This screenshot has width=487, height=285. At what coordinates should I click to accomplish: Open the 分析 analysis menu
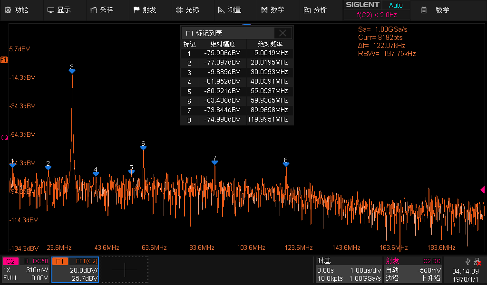pyautogui.click(x=315, y=10)
